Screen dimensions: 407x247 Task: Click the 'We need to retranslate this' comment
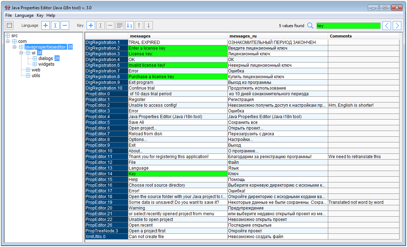(364, 157)
